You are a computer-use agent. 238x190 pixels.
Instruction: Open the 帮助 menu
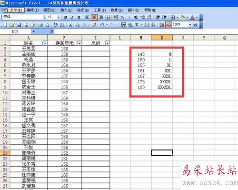(150, 10)
